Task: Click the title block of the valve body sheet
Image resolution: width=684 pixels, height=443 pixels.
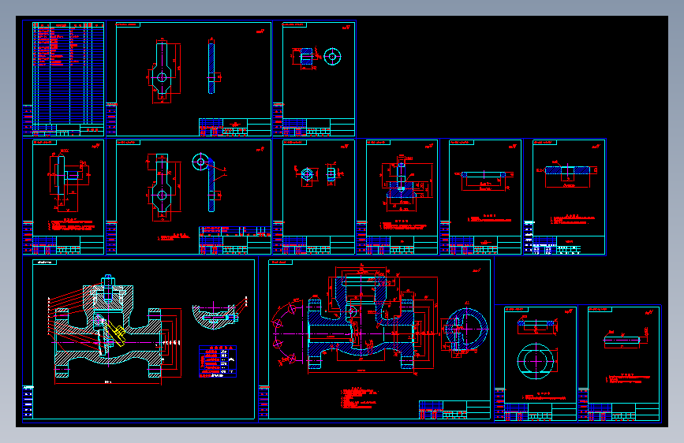Action: point(454,410)
